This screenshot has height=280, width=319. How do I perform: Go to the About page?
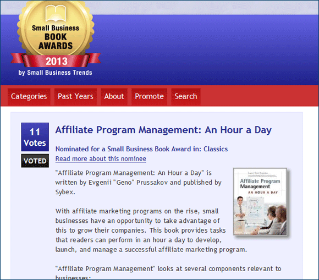[114, 96]
